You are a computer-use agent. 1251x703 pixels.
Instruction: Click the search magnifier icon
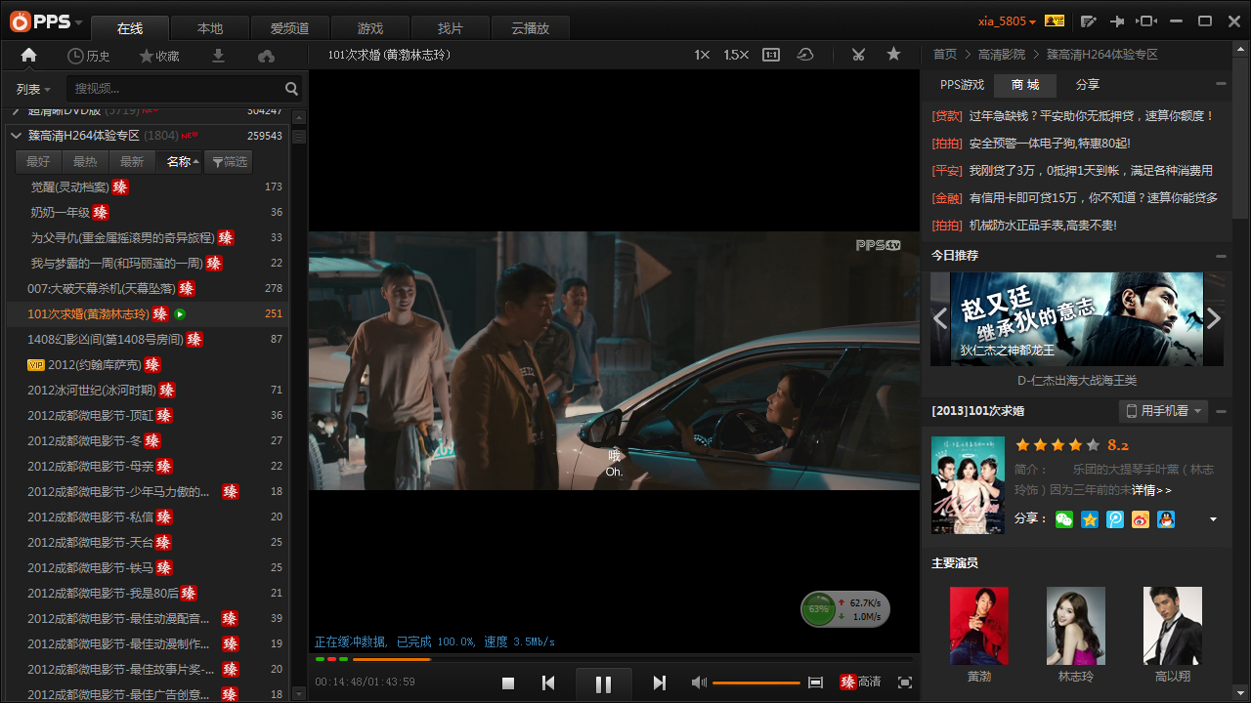coord(291,89)
